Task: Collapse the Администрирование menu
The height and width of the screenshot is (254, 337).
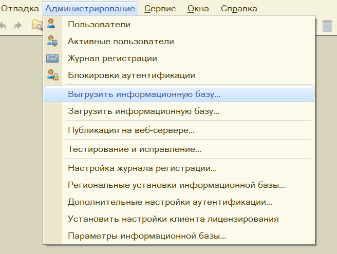Action: point(90,8)
